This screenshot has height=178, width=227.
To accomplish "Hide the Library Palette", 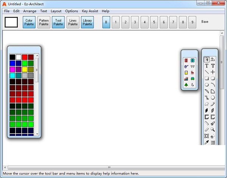I will point(87,22).
